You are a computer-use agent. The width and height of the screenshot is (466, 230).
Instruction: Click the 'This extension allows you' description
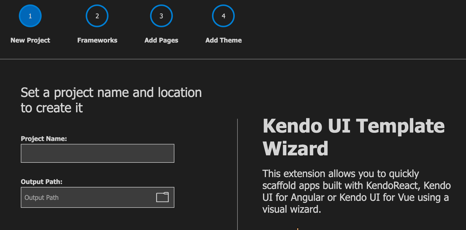[x=356, y=191]
